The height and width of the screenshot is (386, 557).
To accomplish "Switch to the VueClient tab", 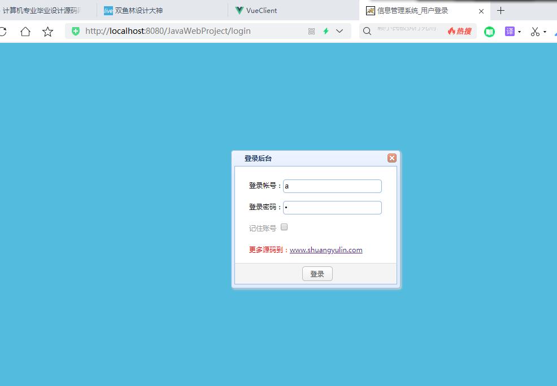I will tap(293, 10).
